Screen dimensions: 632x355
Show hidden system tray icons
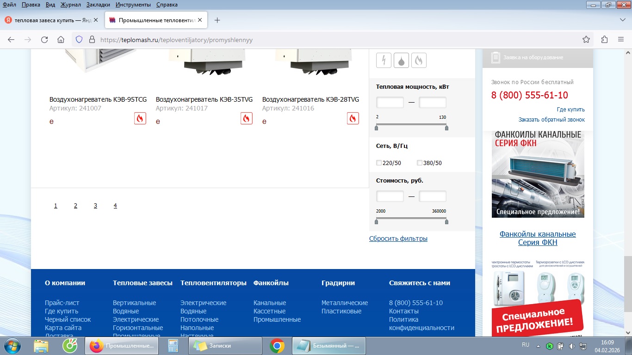click(x=538, y=345)
